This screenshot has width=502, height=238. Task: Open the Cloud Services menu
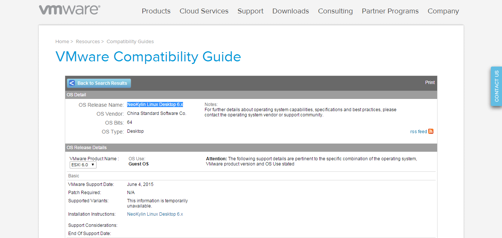pyautogui.click(x=204, y=11)
